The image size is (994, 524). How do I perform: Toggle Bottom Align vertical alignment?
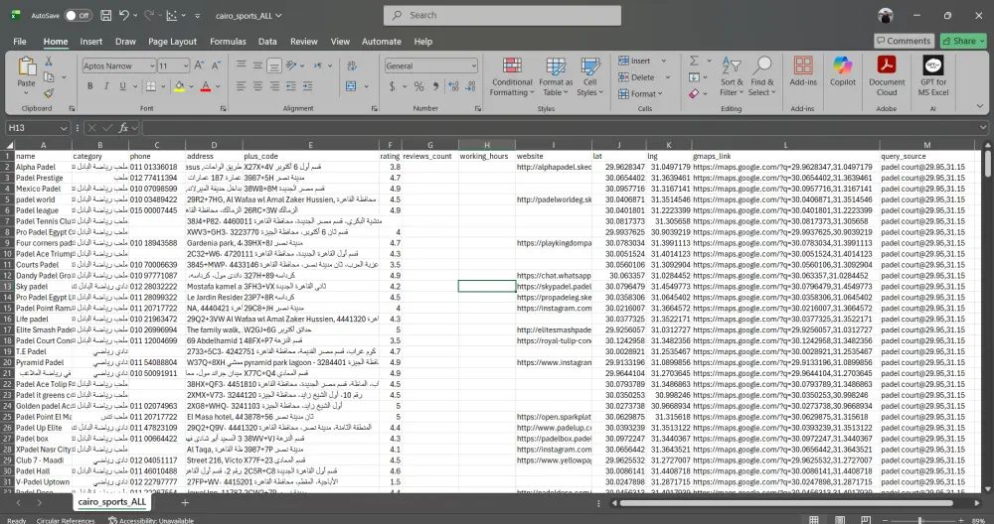point(274,65)
